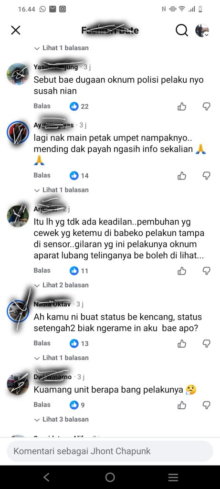Expand 'Lihat 1 balasan' under the petak umpet comment
The height and width of the screenshot is (489, 220).
(x=62, y=190)
